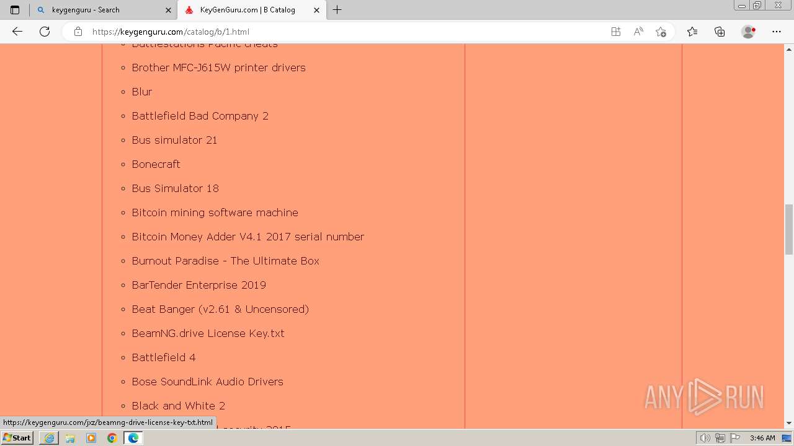Screen dimensions: 794x446
Task: Click the vertical scrollbar thumb
Action: click(x=789, y=229)
